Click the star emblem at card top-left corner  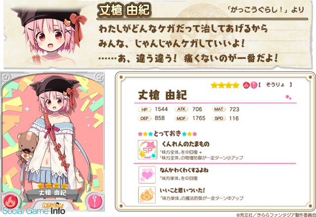(6, 77)
